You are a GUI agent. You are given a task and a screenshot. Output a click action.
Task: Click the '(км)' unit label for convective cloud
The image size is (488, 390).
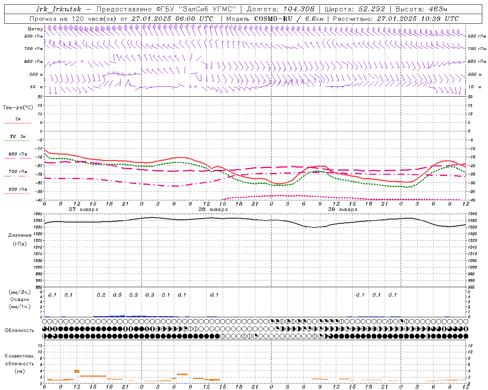19,371
